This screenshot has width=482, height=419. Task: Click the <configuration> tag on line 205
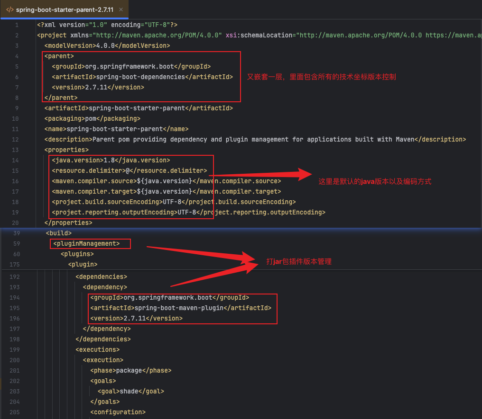(x=118, y=412)
